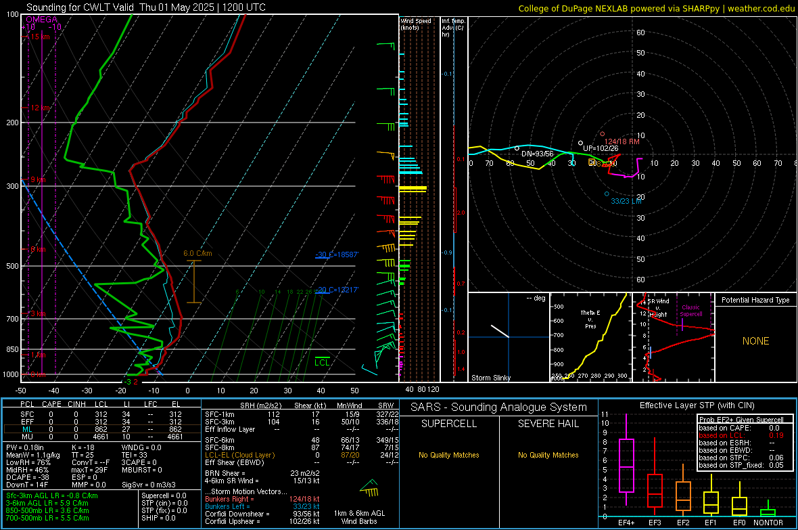Click the Bunkers right-mover red circle on hodograph
The width and height of the screenshot is (798, 530).
coord(603,134)
